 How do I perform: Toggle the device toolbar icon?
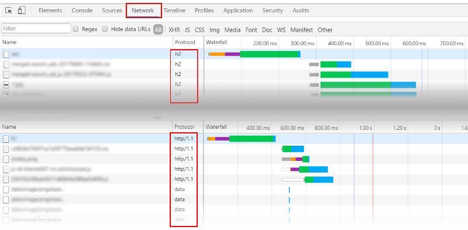click(22, 11)
